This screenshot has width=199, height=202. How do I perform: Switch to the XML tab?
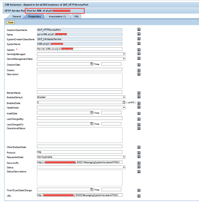[76, 17]
